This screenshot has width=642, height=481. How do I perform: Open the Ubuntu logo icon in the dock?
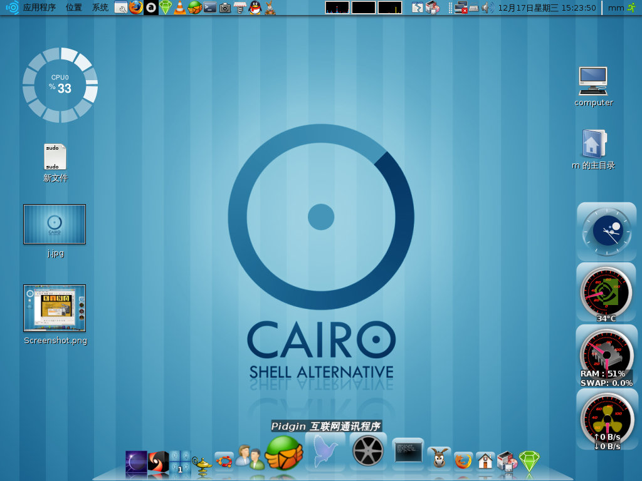tap(224, 461)
